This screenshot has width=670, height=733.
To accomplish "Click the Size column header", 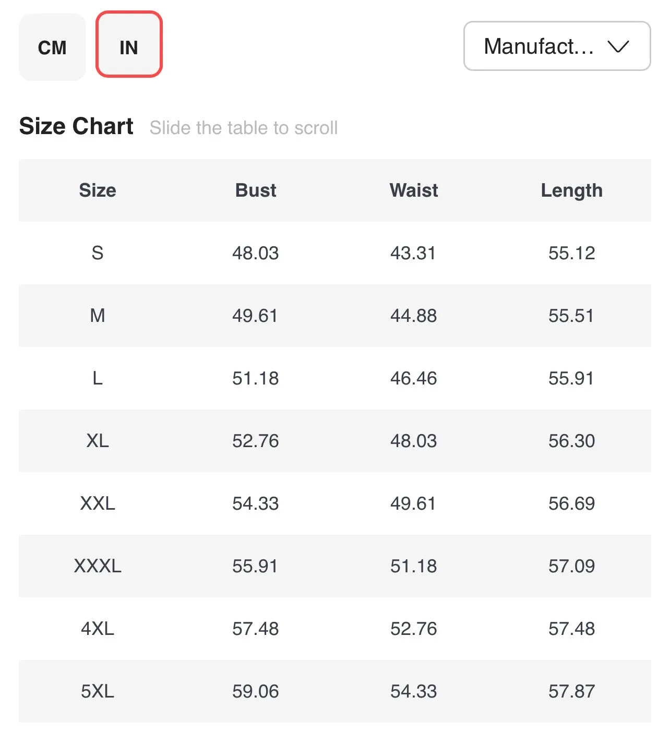I will (x=98, y=190).
